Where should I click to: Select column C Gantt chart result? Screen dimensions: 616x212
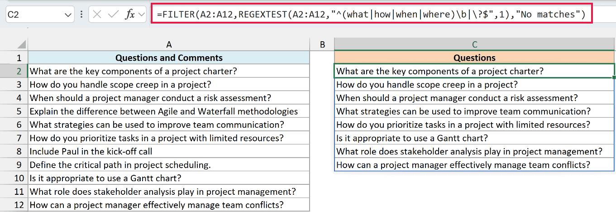(475, 138)
